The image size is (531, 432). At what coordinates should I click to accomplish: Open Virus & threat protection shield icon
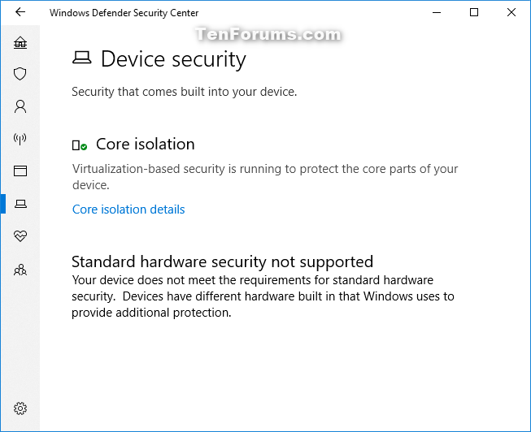coord(20,74)
